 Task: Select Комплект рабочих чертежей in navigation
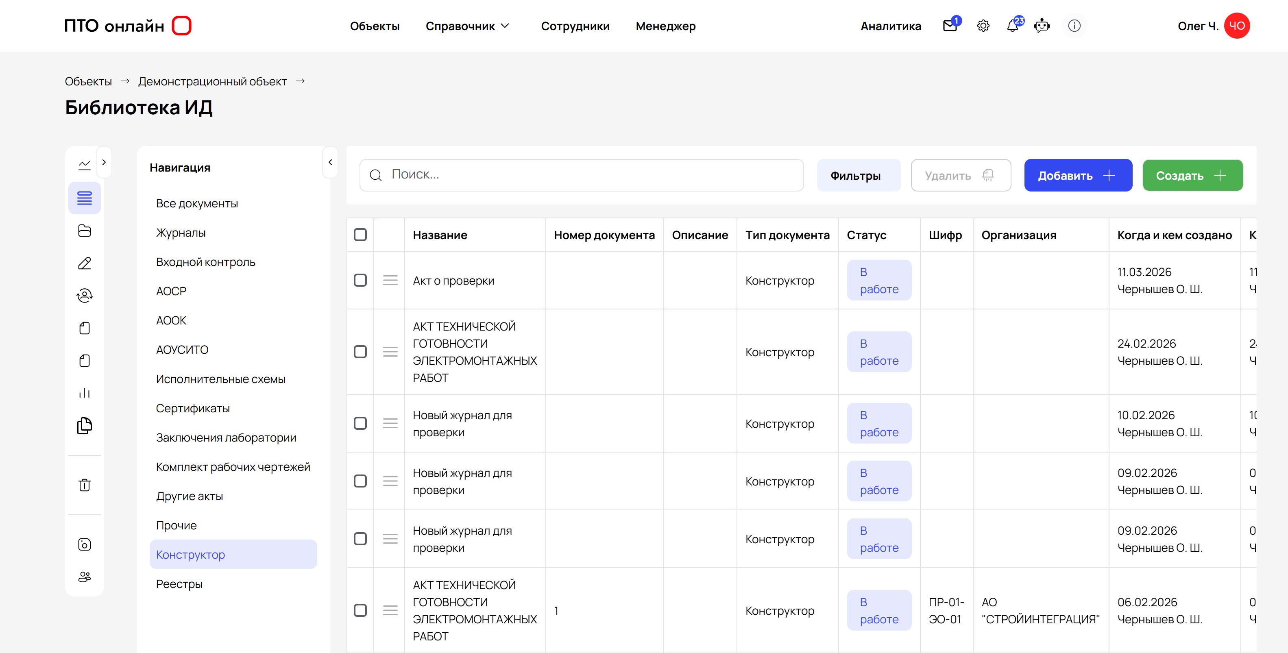pos(233,466)
